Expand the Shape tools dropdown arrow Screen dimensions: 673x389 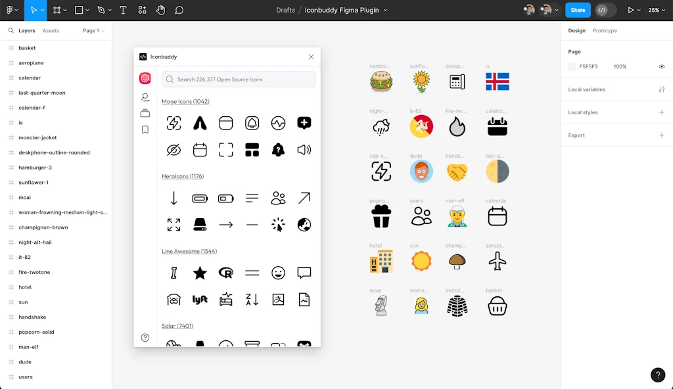(x=88, y=10)
